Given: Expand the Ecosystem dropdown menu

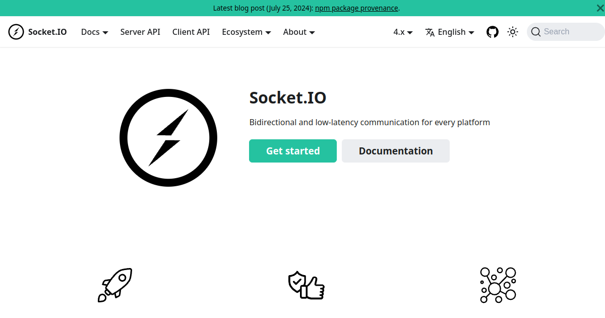Looking at the screenshot, I should click(247, 32).
